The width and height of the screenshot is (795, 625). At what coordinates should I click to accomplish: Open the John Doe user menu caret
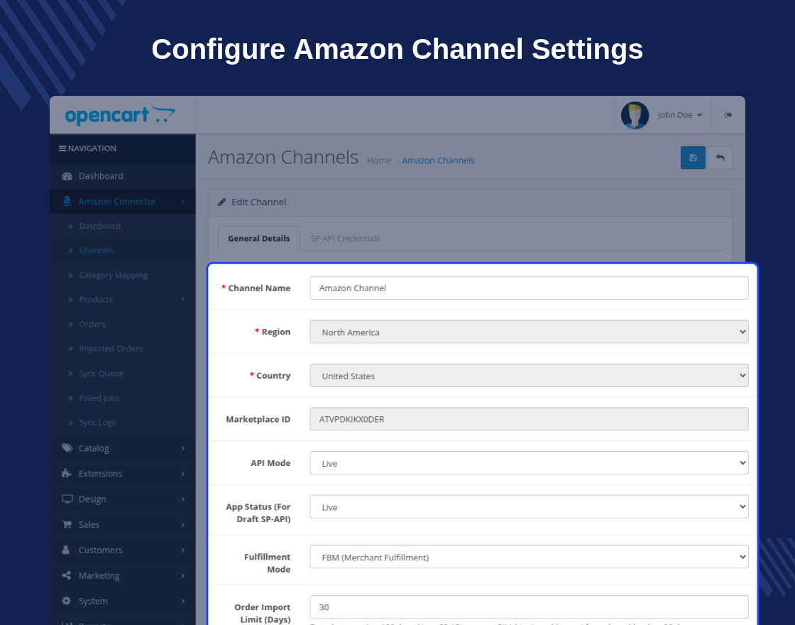(700, 115)
